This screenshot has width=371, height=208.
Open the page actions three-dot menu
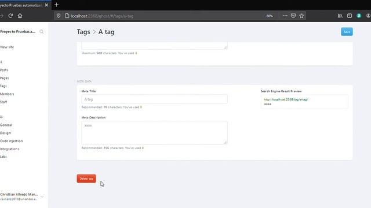285,16
